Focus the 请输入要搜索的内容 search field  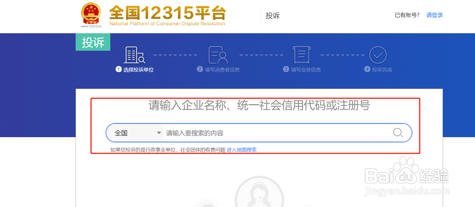click(x=277, y=133)
